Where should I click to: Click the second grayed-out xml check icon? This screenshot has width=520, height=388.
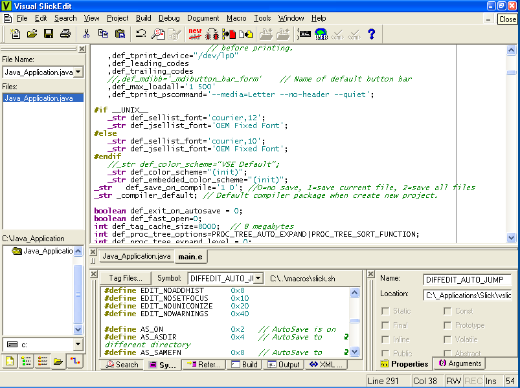(x=354, y=34)
